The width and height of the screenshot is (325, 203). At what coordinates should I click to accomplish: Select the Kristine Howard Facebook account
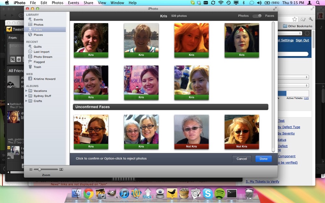coord(44,79)
